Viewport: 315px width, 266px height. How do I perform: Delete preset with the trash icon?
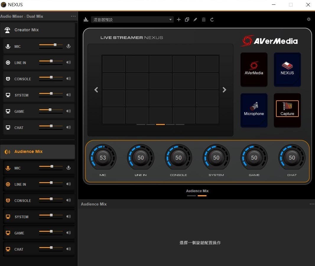pyautogui.click(x=204, y=19)
